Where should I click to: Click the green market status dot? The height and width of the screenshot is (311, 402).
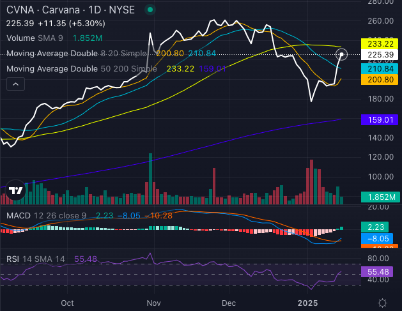point(150,10)
